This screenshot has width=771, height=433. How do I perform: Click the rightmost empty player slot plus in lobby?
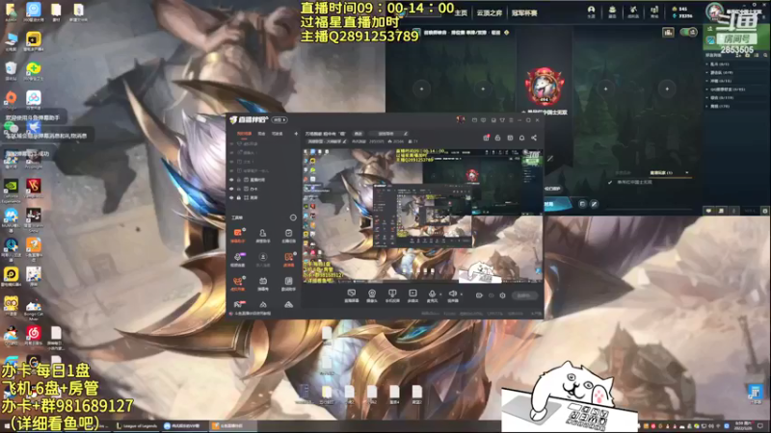coord(667,89)
